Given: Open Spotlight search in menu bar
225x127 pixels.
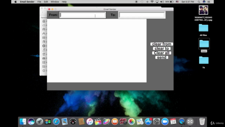Looking at the screenshot, I should pos(199,2).
